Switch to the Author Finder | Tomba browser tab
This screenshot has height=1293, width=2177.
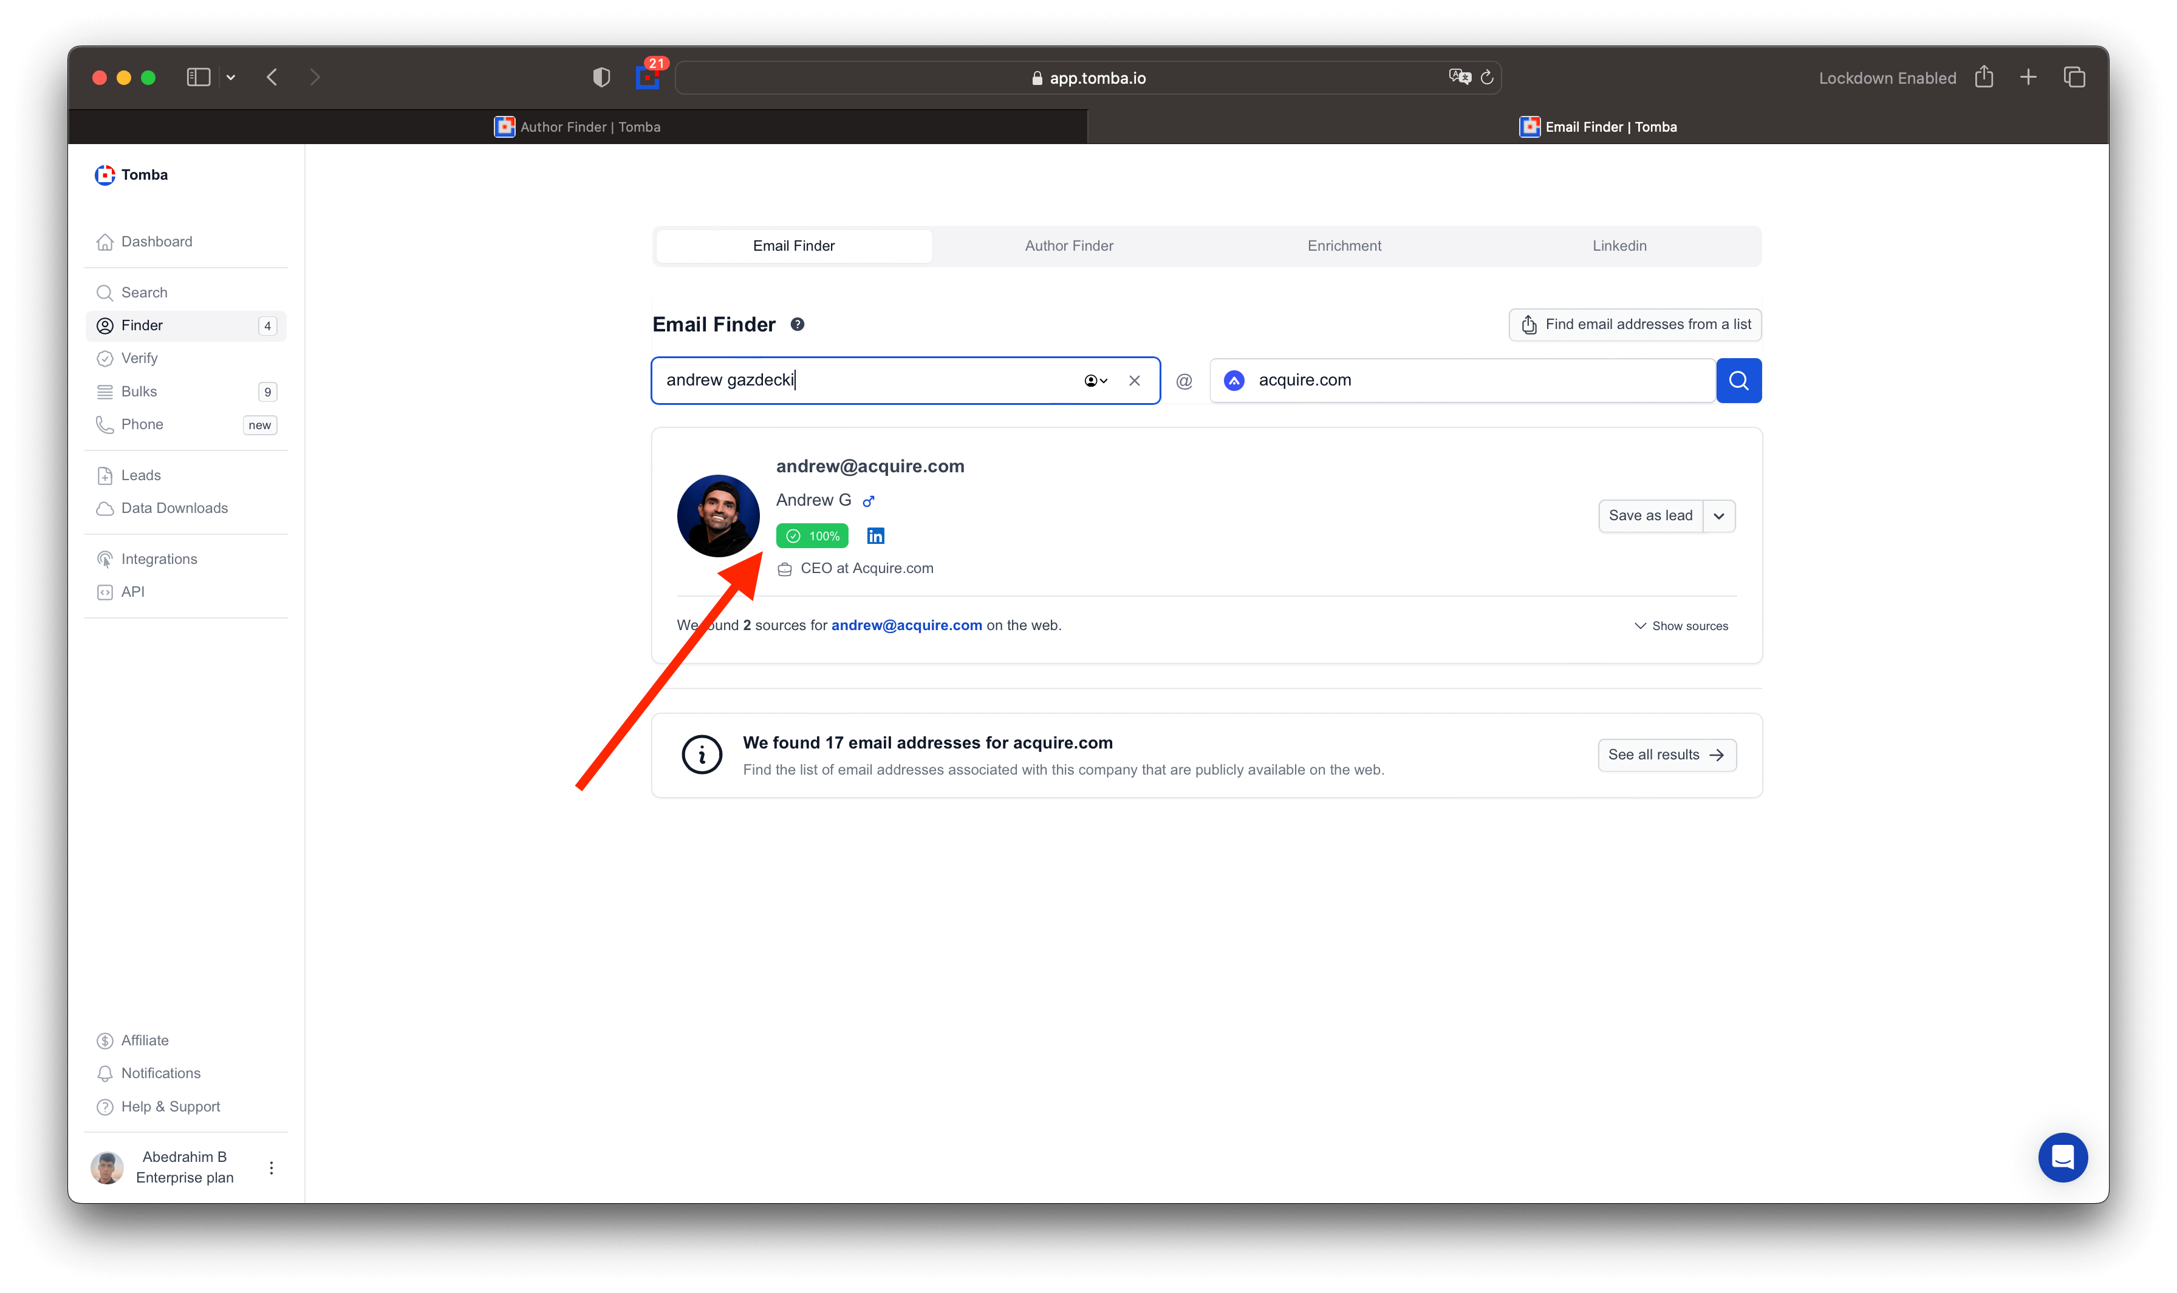[577, 127]
